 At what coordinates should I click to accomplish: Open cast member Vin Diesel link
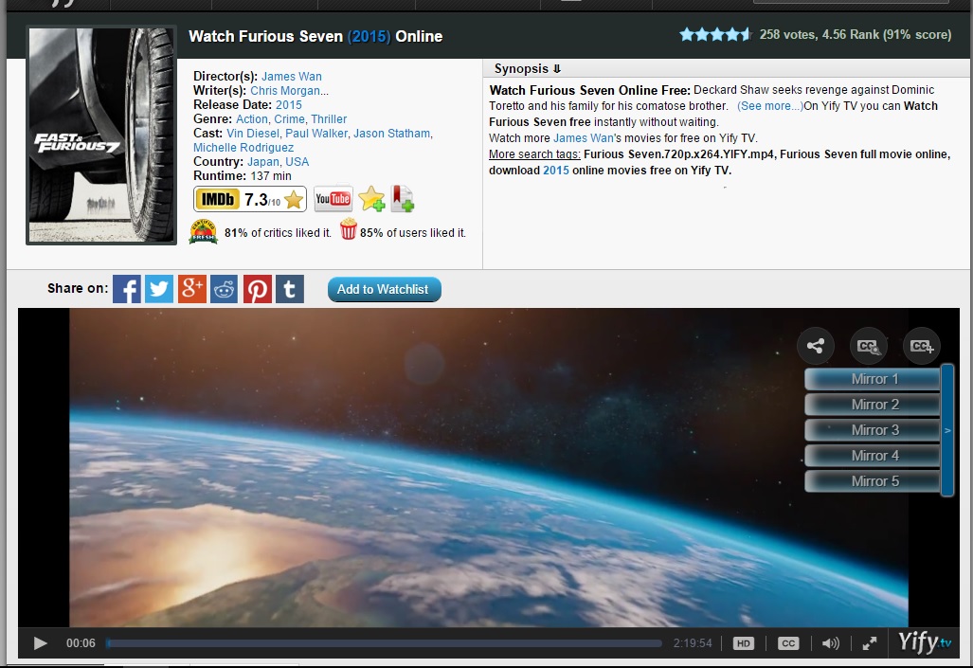(x=253, y=134)
